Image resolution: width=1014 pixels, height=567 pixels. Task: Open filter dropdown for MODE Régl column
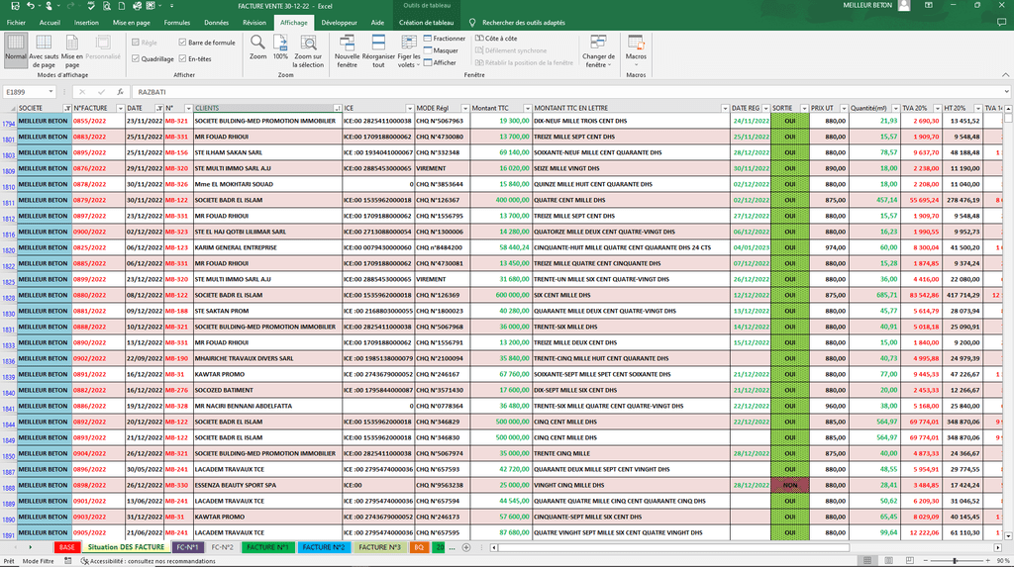[x=464, y=108]
